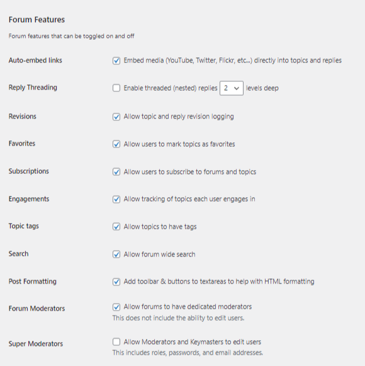Image resolution: width=365 pixels, height=366 pixels.
Task: Open the reply threading levels dropdown
Action: (x=232, y=88)
